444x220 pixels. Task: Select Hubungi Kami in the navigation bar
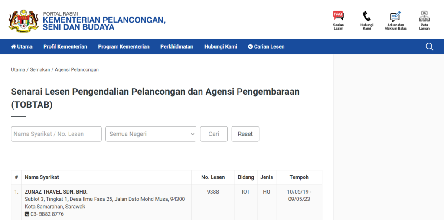(221, 46)
